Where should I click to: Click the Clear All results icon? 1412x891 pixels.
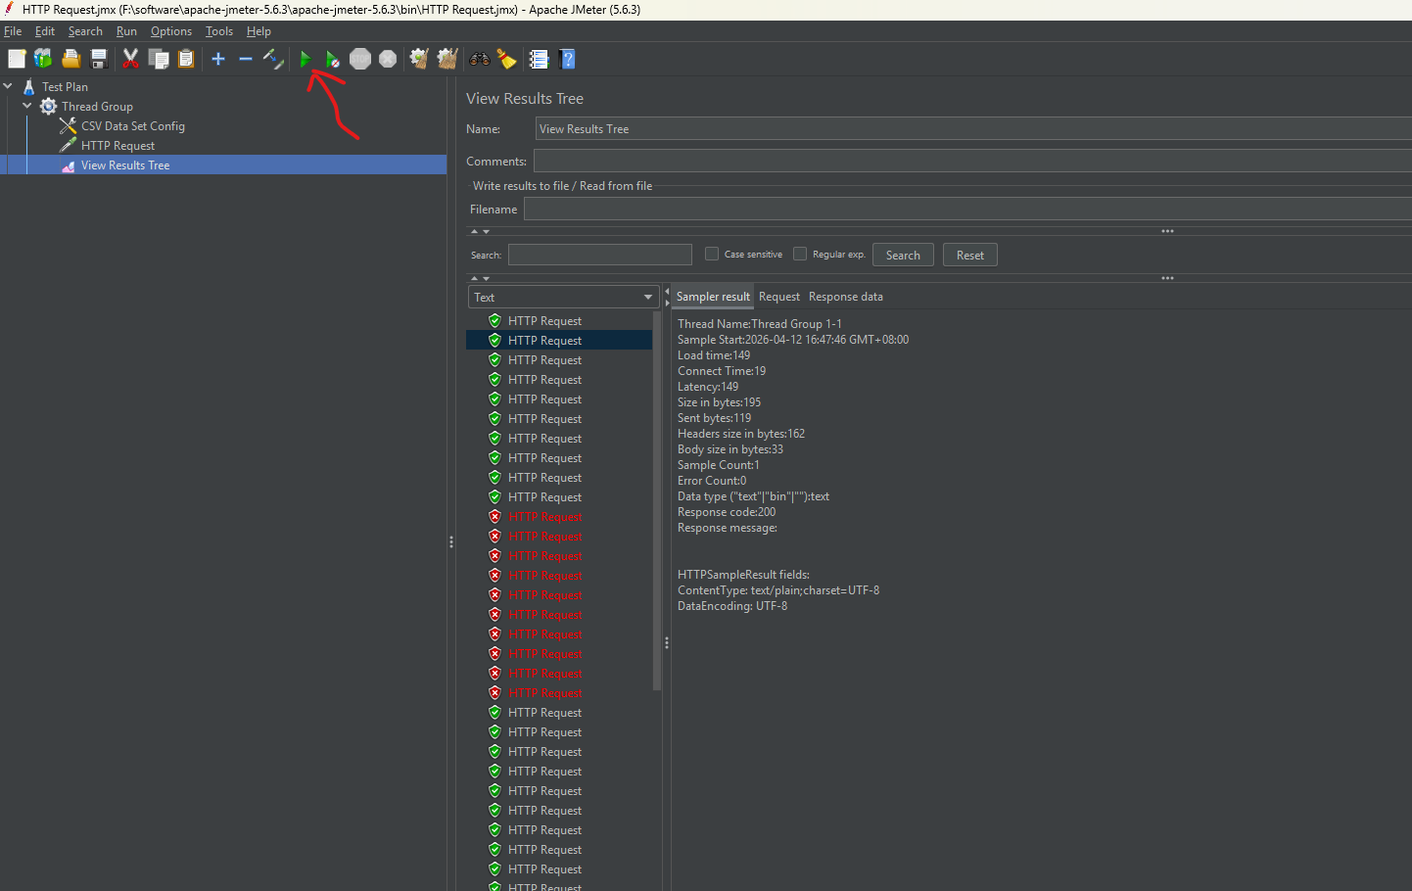click(x=447, y=59)
